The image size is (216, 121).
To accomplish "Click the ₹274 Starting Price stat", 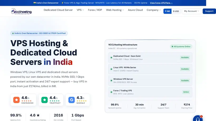I will click(187, 106).
